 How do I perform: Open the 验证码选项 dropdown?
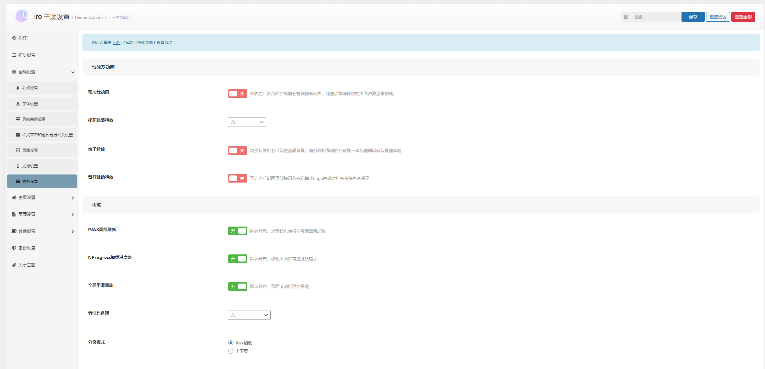coord(249,315)
